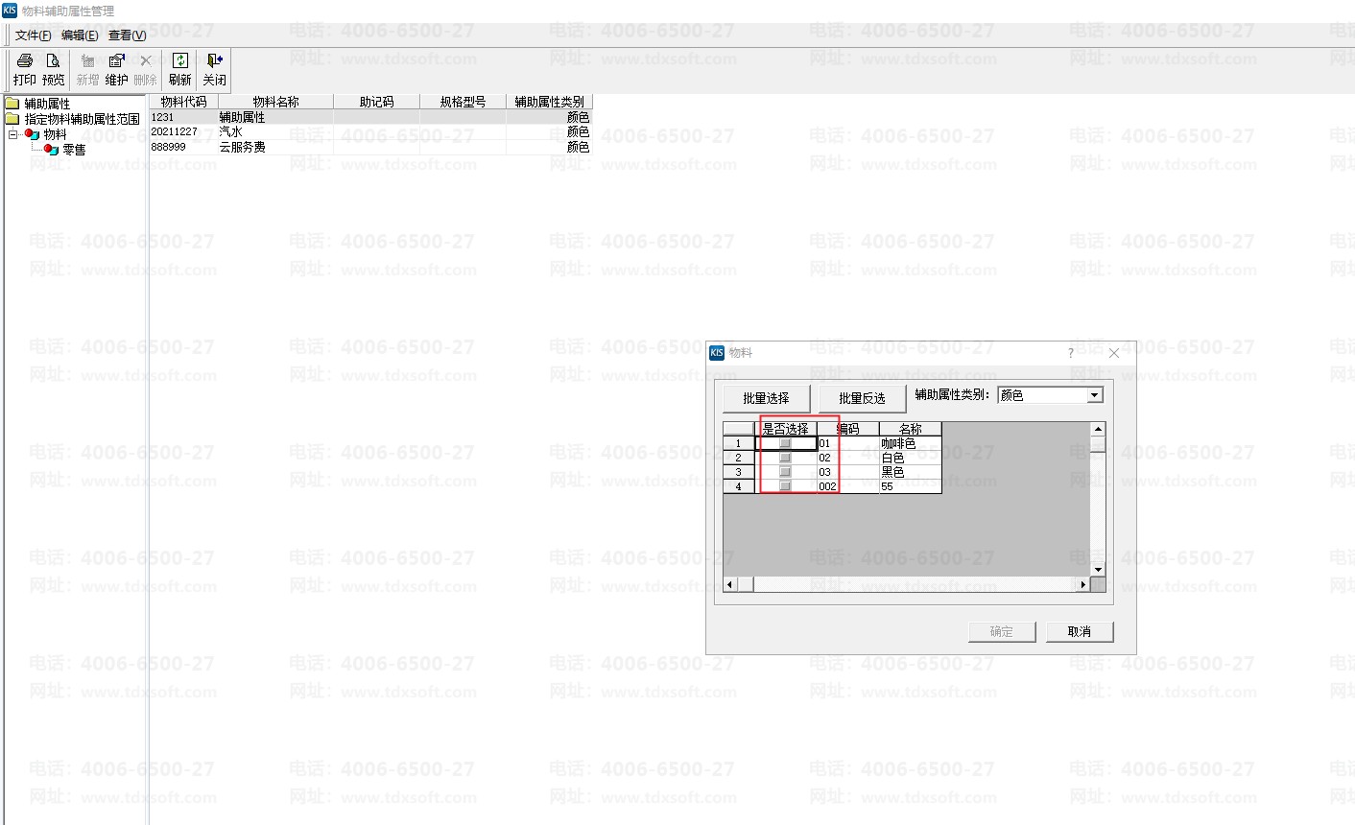
Task: Click the 颜色 cell in the 云服务费 row
Action: tap(550, 147)
